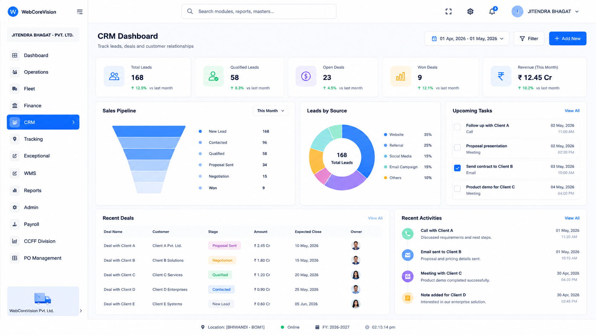The height and width of the screenshot is (335, 596).
Task: Open the Tracking menu item
Action: pyautogui.click(x=43, y=139)
